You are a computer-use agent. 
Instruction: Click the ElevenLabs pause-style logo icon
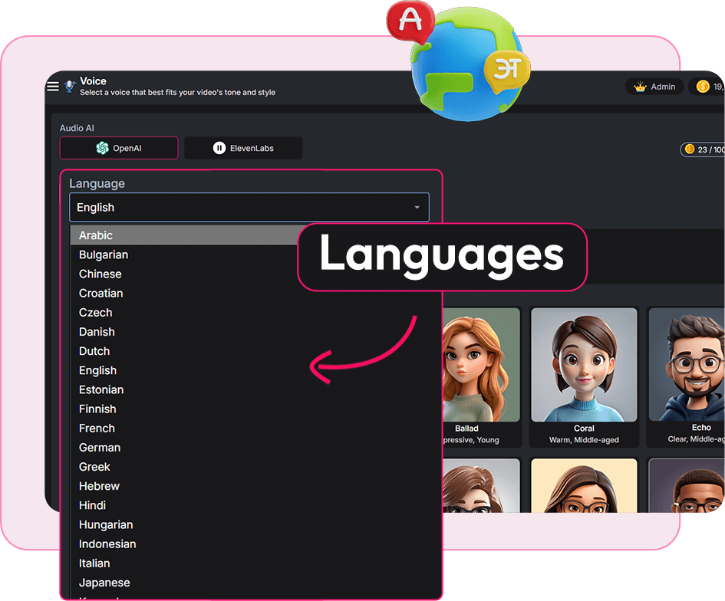[x=219, y=148]
